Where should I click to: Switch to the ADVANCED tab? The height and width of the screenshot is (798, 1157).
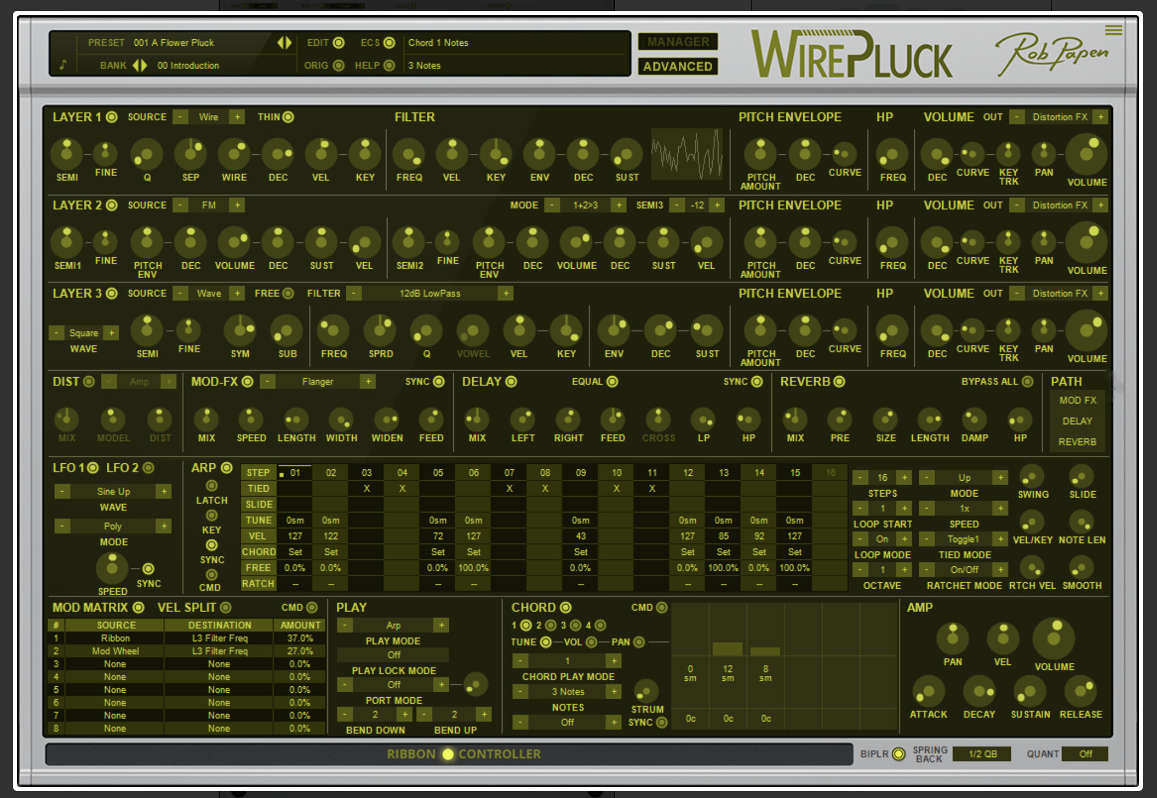point(678,66)
